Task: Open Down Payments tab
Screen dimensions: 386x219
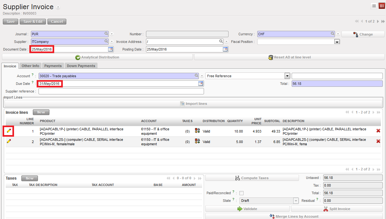Action: (81, 66)
